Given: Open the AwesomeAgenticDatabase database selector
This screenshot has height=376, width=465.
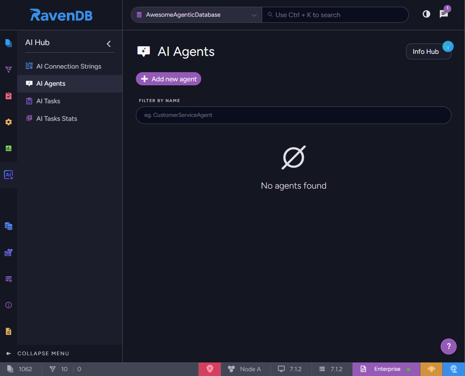Looking at the screenshot, I should pyautogui.click(x=196, y=14).
